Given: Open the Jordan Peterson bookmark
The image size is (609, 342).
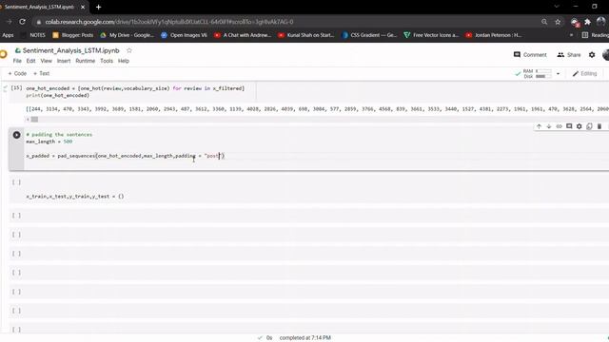Looking at the screenshot, I should coord(494,35).
